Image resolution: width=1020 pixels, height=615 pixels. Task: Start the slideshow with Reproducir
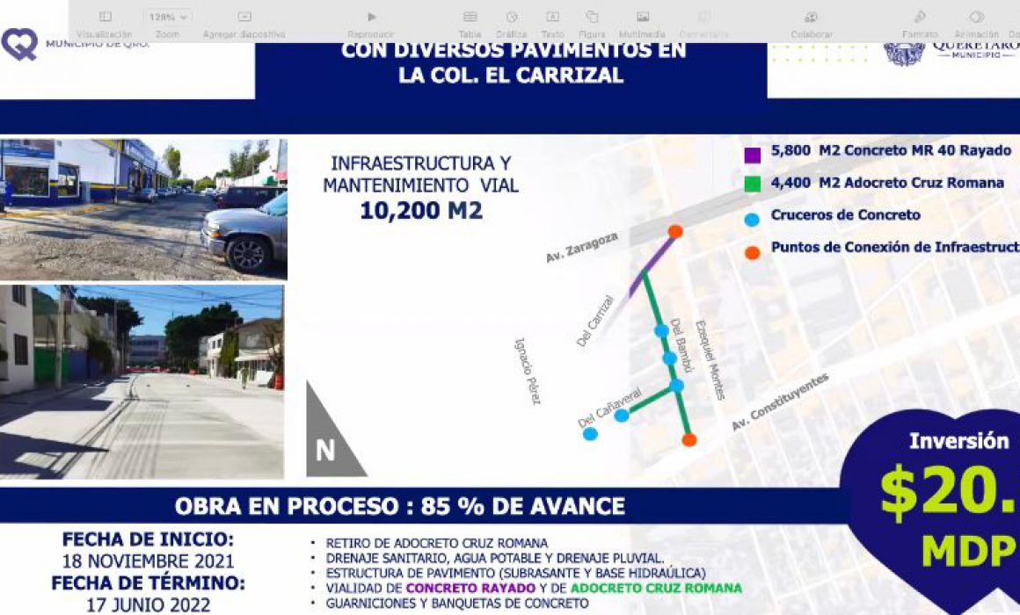coord(371,24)
